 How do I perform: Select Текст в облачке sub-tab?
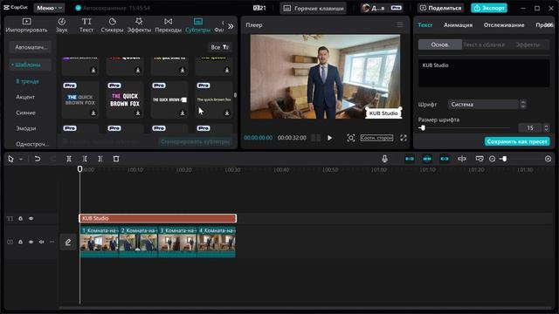[484, 44]
